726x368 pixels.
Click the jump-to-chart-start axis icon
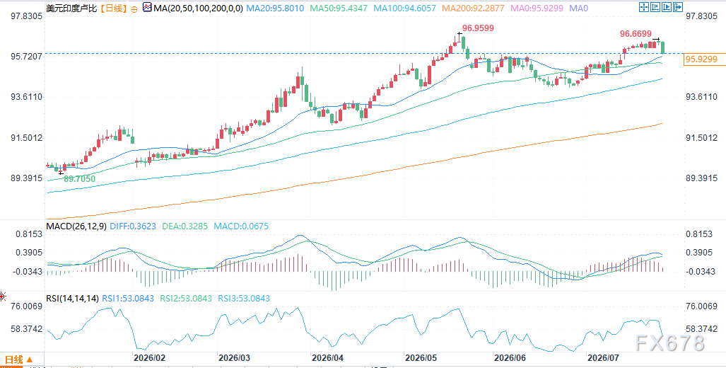[655, 7]
